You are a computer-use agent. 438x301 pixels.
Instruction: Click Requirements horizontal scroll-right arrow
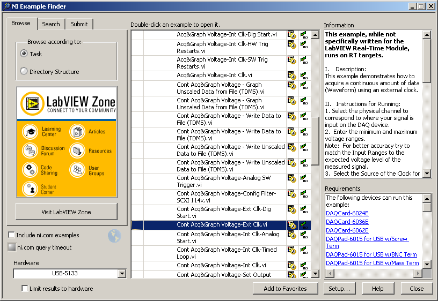[418, 273]
